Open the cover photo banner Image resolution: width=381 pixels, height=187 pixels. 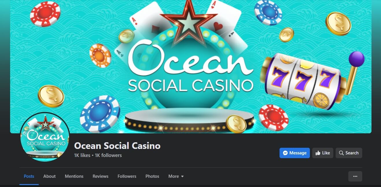(191, 67)
